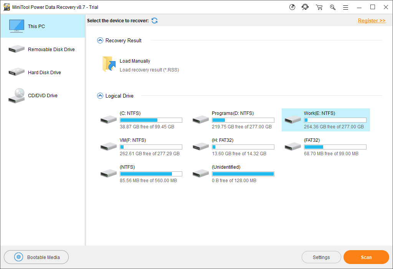Click the shopping cart purchase icon
Viewport: 393px width, 269px height.
tap(319, 7)
